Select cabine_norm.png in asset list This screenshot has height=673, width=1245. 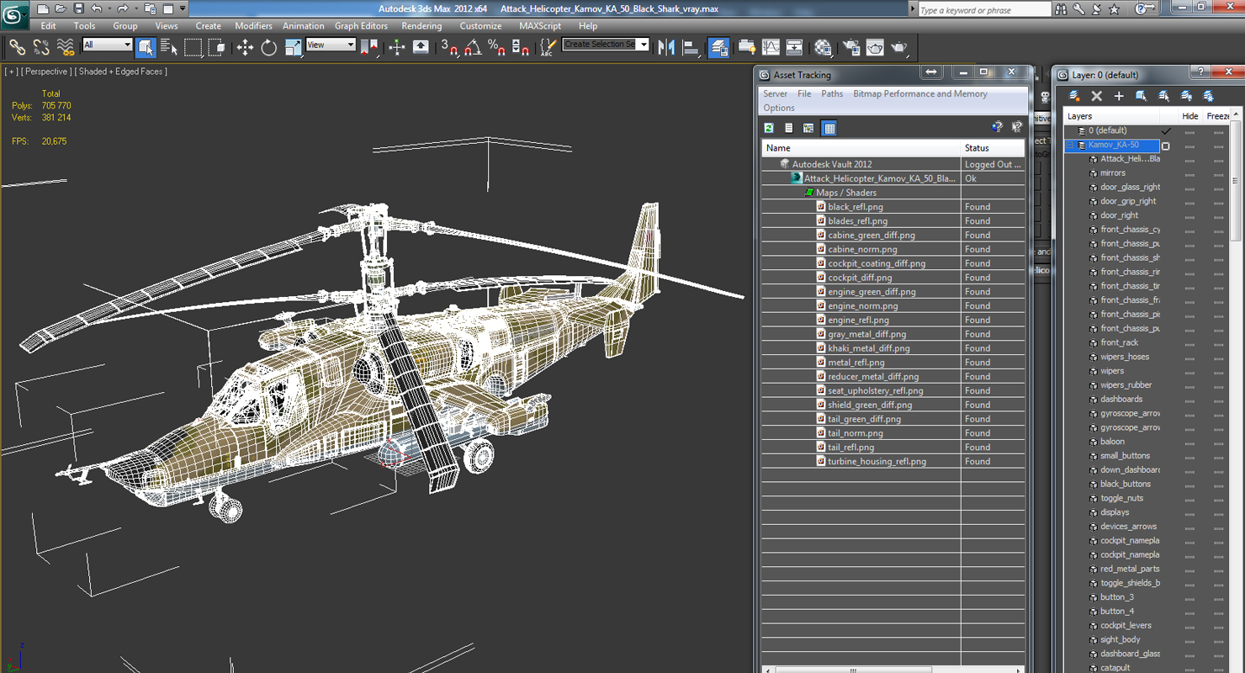point(862,249)
